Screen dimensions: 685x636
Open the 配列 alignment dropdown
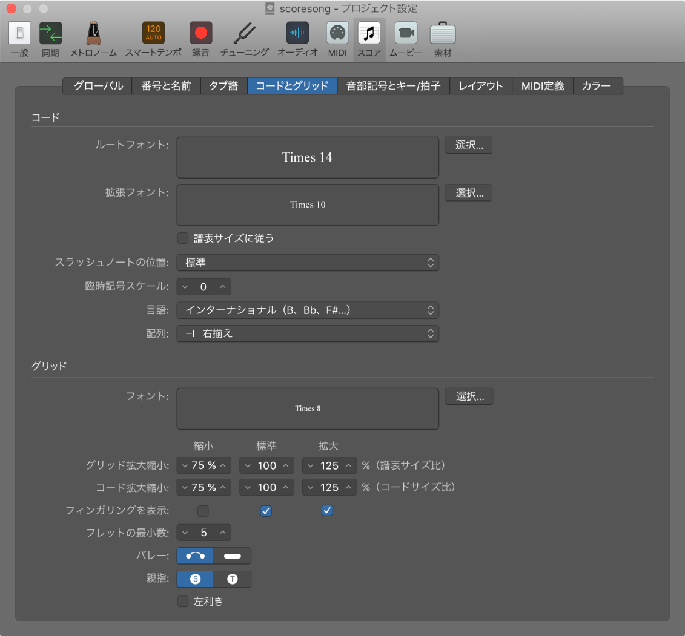pyautogui.click(x=308, y=333)
